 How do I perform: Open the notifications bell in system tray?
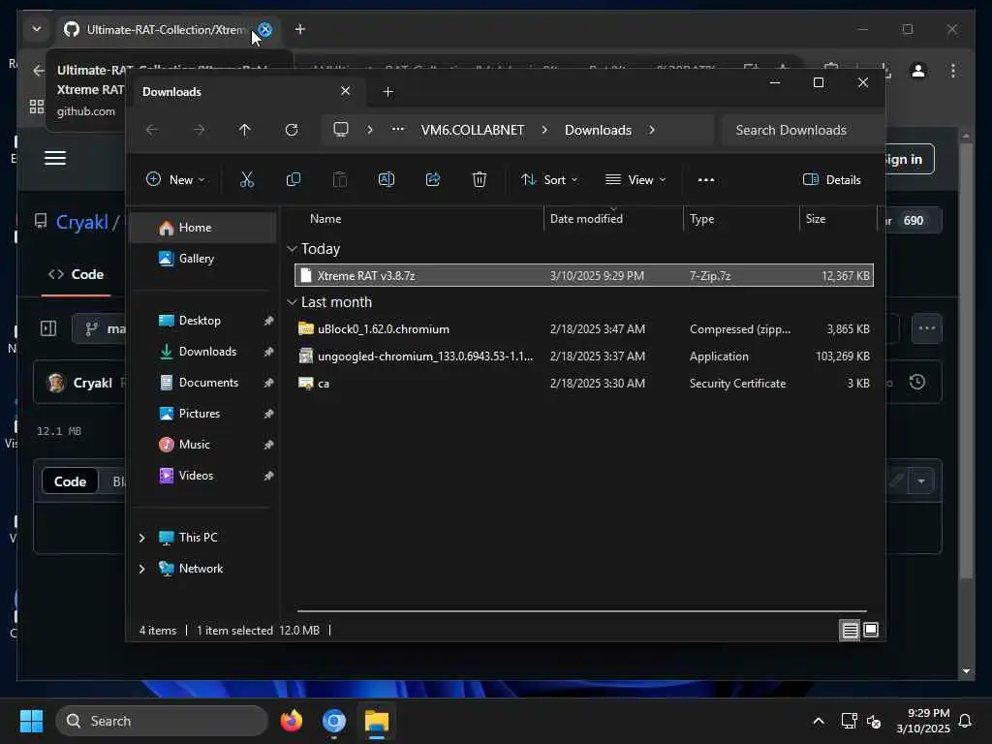tap(966, 721)
